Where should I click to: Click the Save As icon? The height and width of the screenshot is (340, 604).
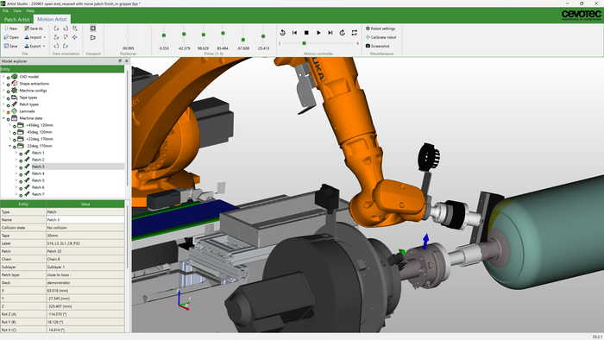pos(27,28)
